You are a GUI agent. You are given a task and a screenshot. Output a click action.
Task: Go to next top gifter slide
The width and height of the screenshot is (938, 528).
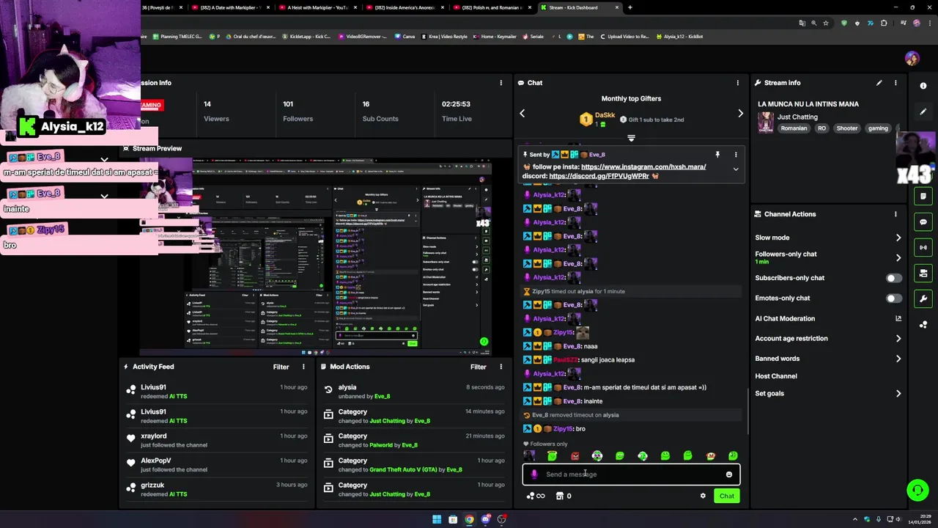740,114
